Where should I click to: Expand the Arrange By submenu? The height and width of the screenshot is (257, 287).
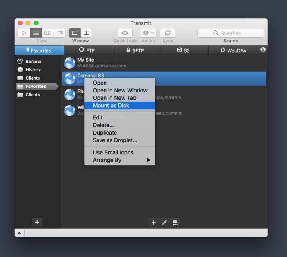coord(120,160)
